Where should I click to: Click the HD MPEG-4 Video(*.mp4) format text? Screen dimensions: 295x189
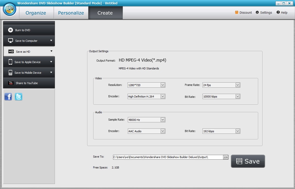tap(143, 60)
